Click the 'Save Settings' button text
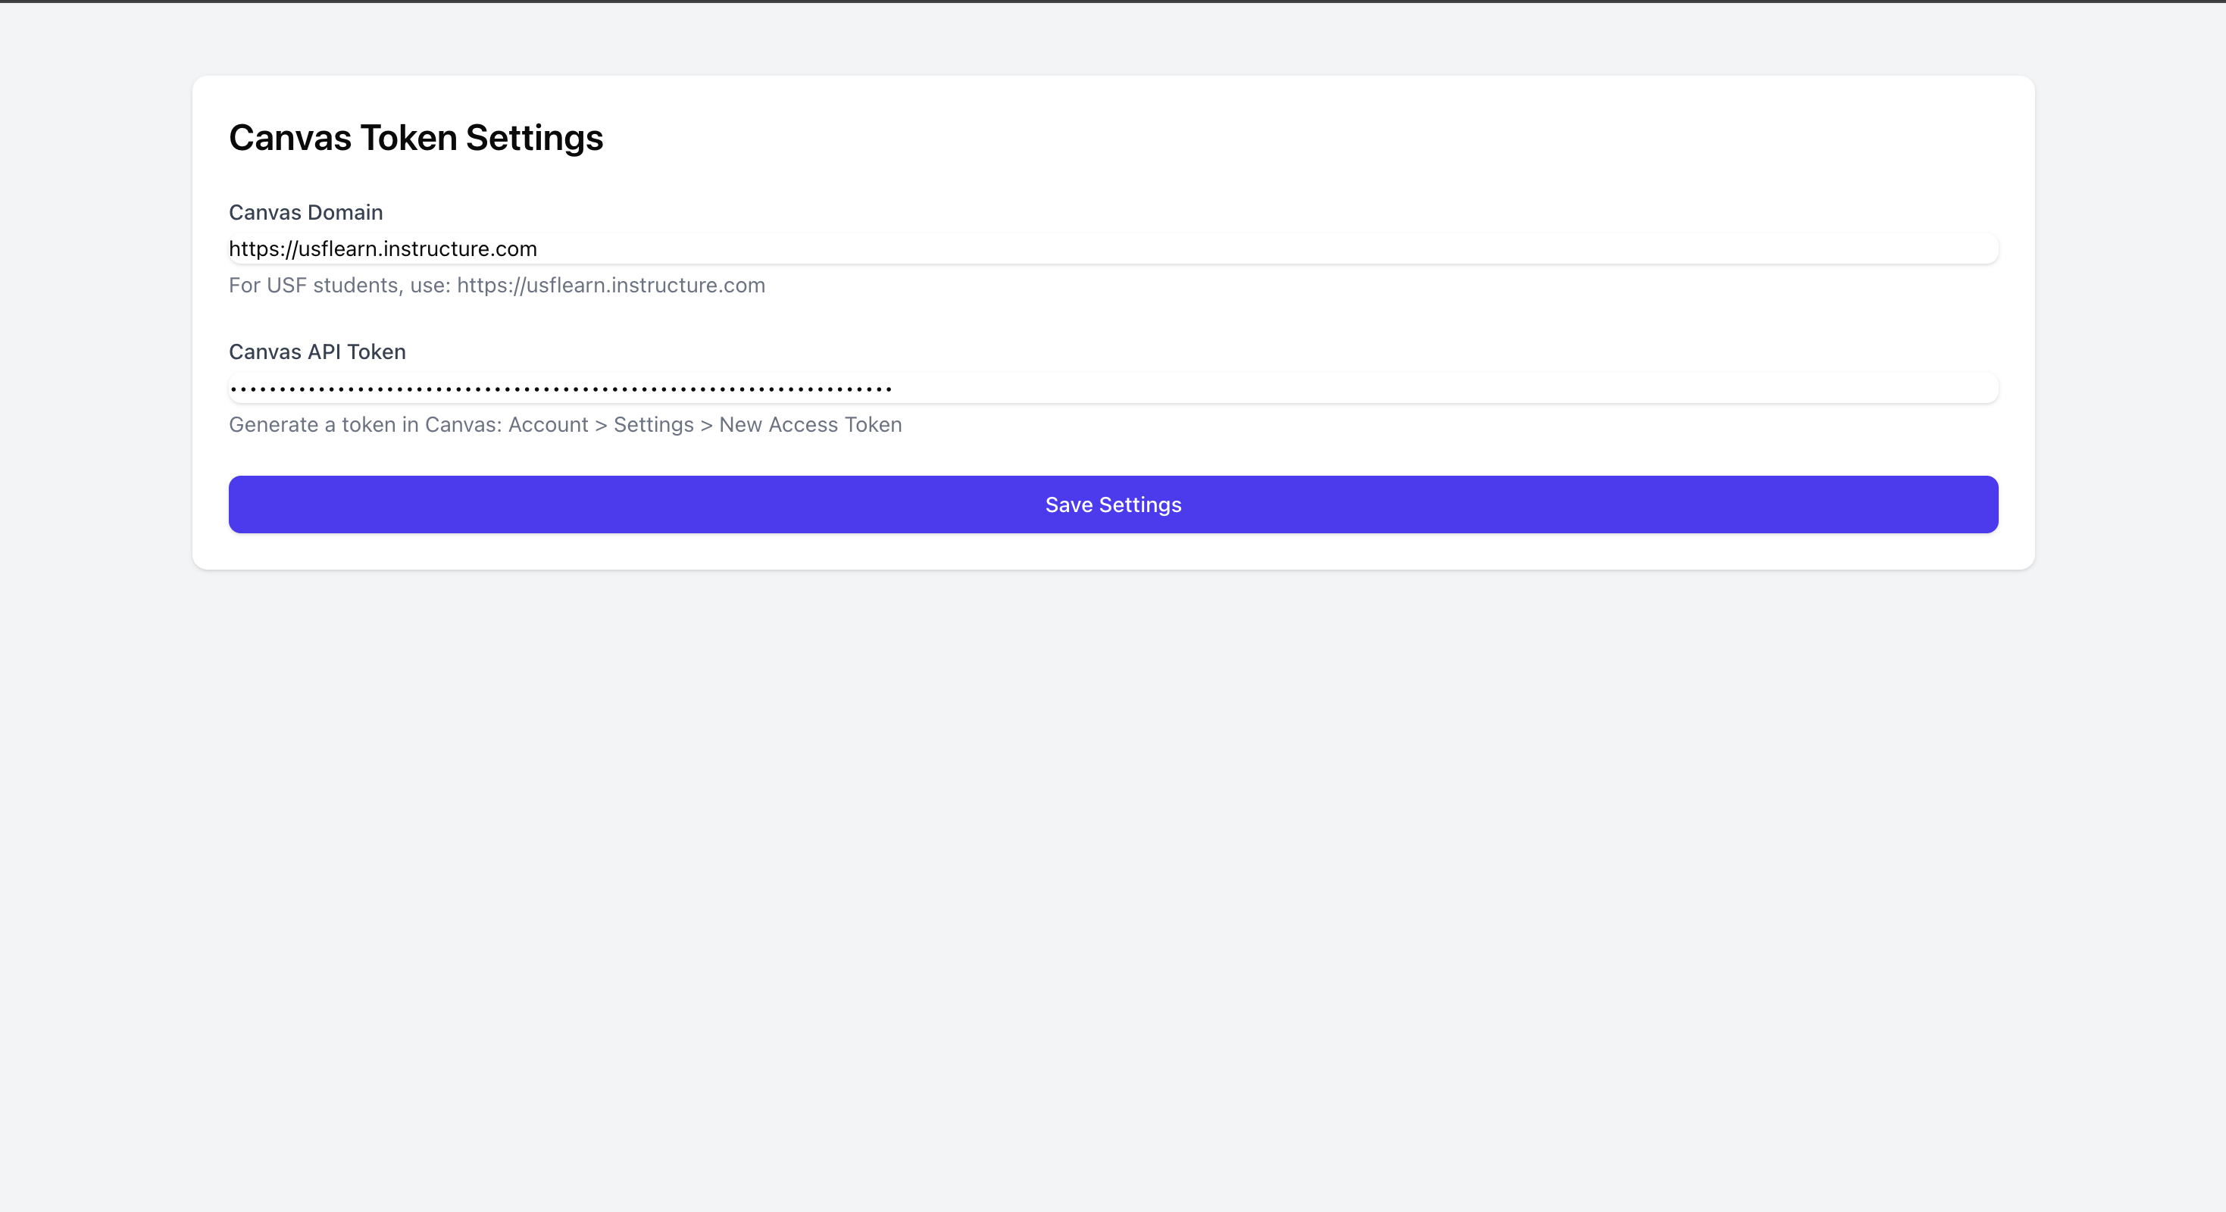This screenshot has width=2226, height=1212. click(1113, 504)
